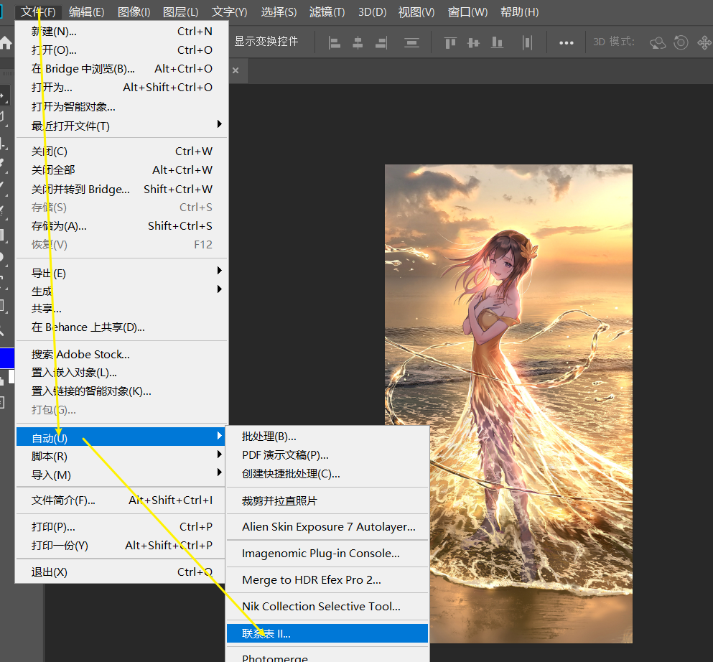Open the 图层(L) menu

180,11
